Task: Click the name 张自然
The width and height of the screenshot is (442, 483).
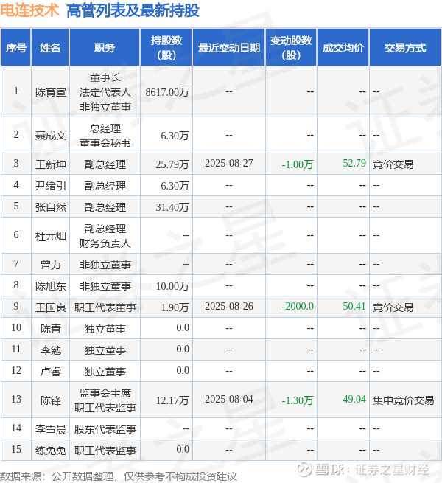Action: 51,206
